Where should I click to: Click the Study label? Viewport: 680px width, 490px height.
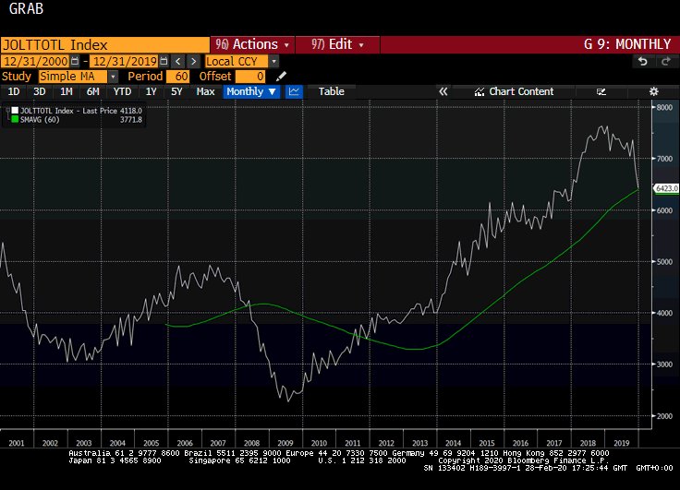17,77
